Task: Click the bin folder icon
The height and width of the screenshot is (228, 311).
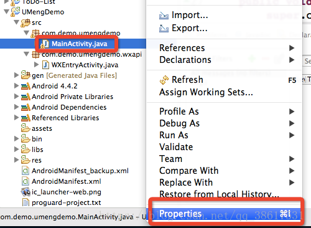Action: (26, 139)
